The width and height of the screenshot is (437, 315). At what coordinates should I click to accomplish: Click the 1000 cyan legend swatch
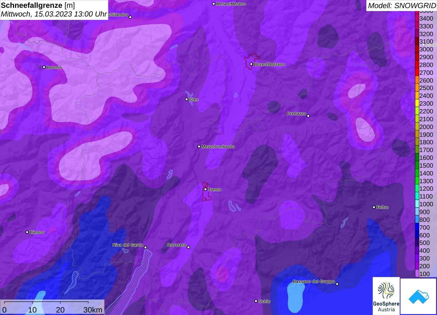[x=417, y=204]
